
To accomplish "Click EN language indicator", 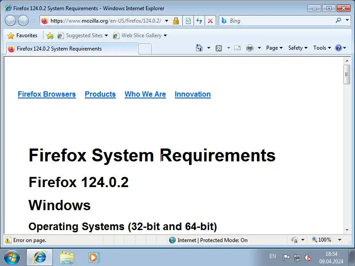I will [272, 256].
